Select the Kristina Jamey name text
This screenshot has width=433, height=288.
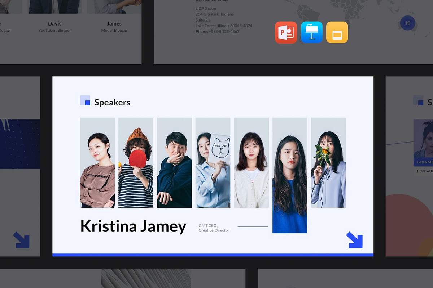click(133, 226)
